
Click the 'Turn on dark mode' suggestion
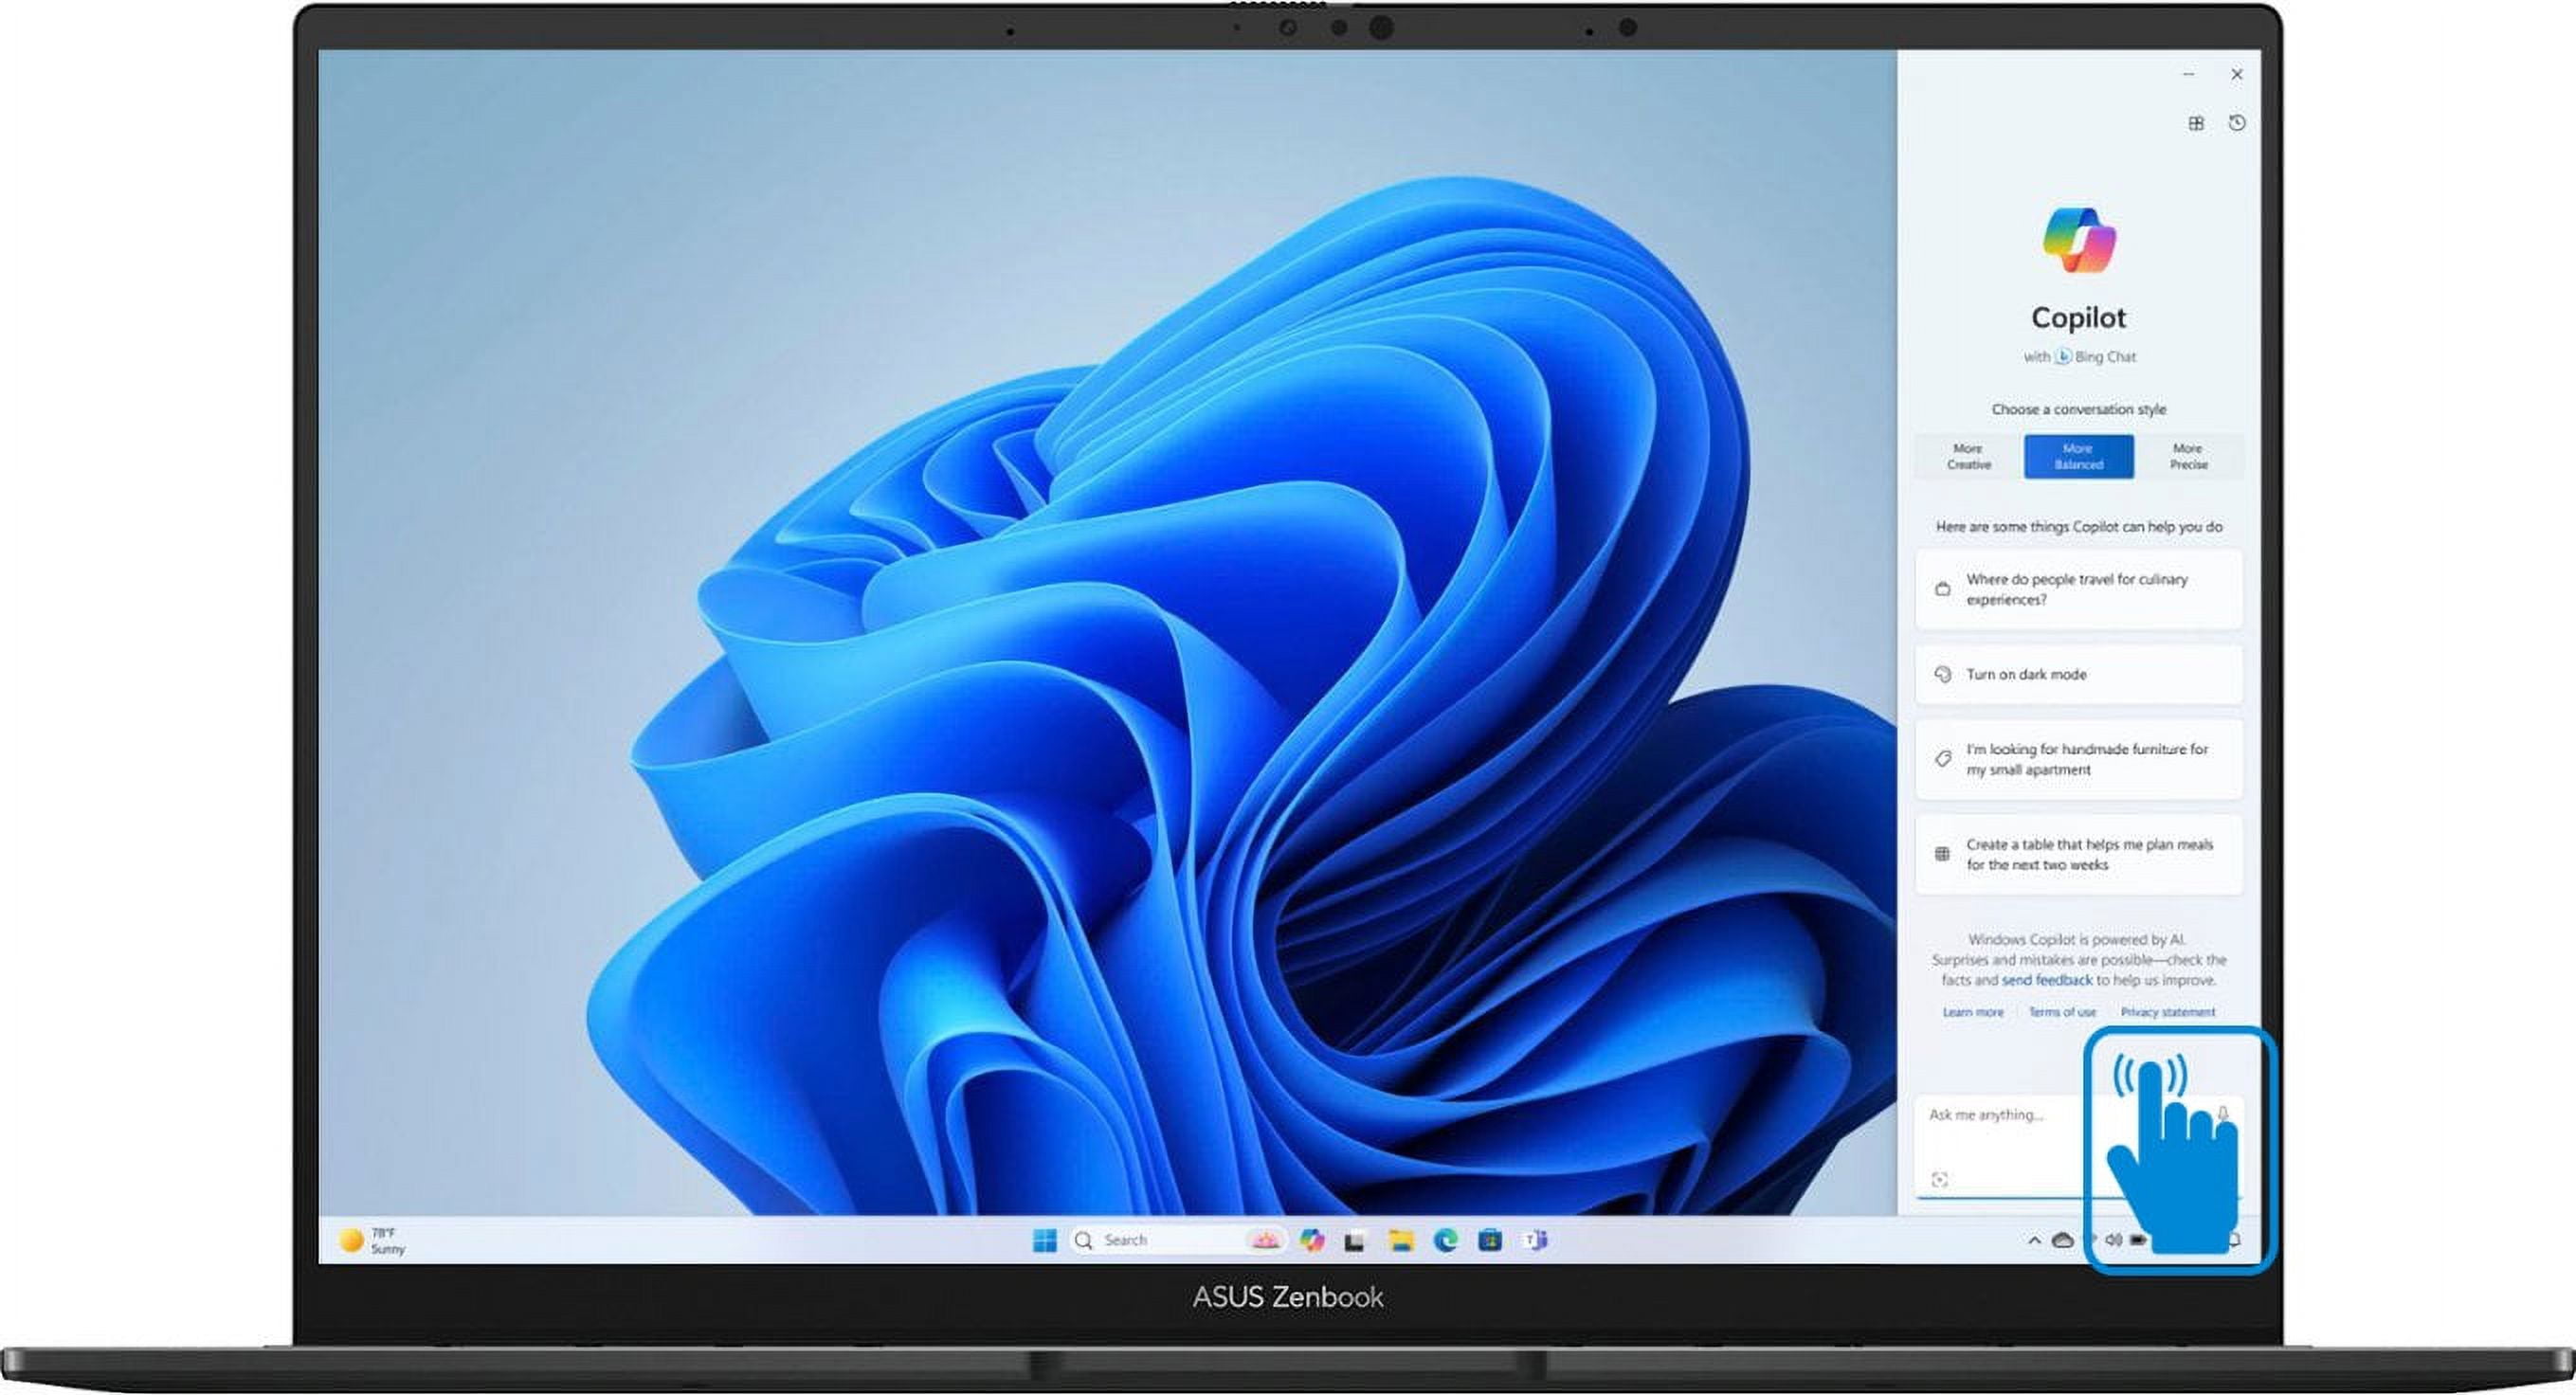pos(2078,675)
